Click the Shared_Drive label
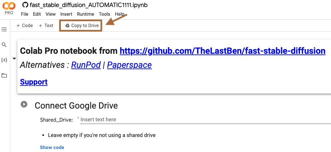Viewport: 331px width, 152px height. [56, 120]
